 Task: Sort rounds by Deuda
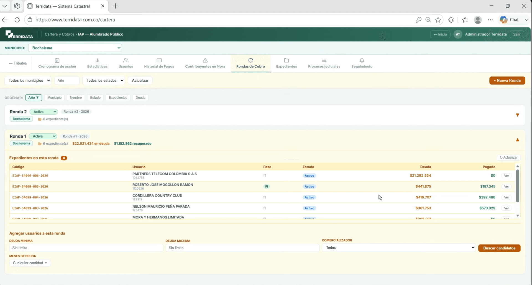140,98
